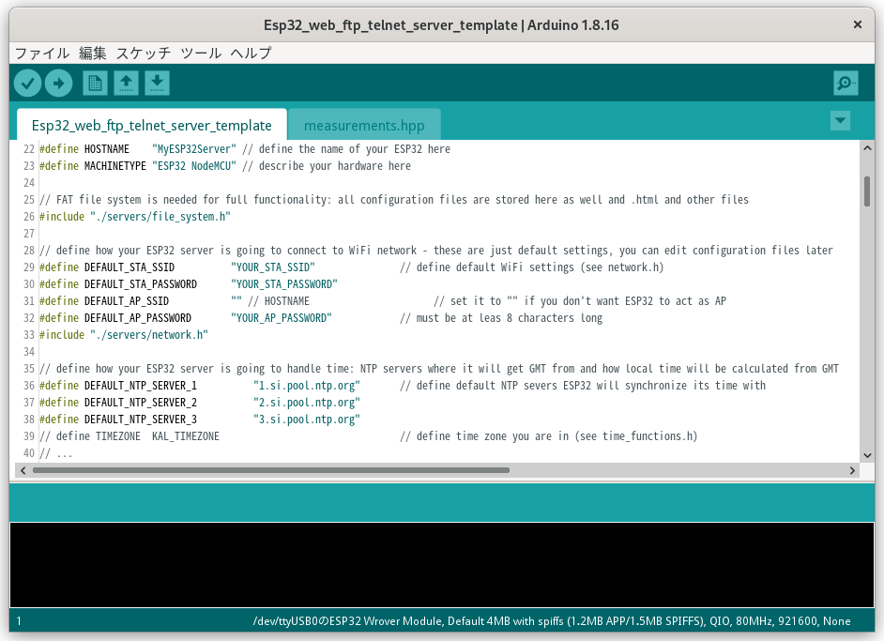Image resolution: width=884 pixels, height=641 pixels.
Task: Select the Esp32_web_ftp_telnet_server_template tab
Action: pos(152,125)
